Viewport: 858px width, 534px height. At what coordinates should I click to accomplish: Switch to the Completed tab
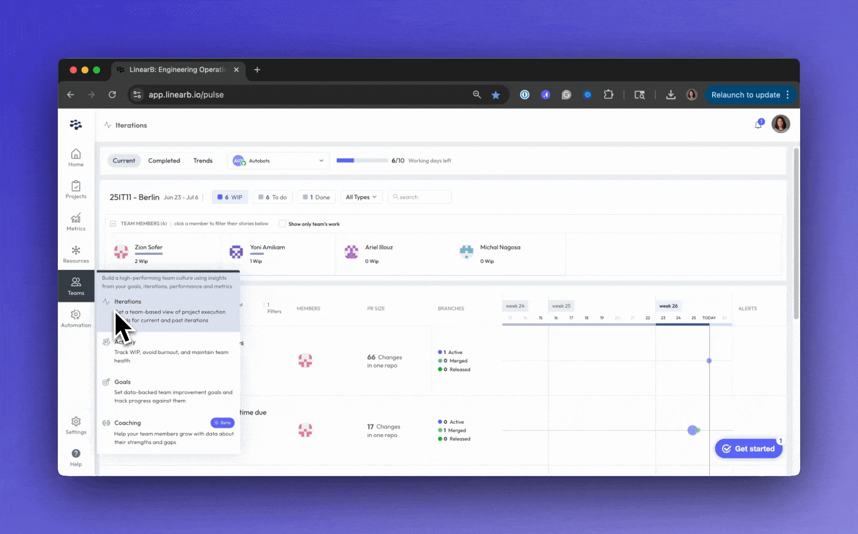(x=164, y=161)
